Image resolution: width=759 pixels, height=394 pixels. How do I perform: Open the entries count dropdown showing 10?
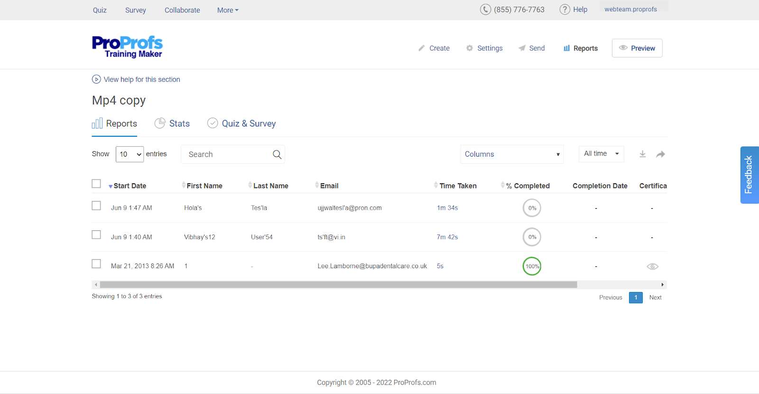click(x=130, y=154)
